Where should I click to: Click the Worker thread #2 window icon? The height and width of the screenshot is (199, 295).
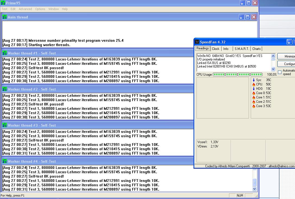pyautogui.click(x=5, y=89)
